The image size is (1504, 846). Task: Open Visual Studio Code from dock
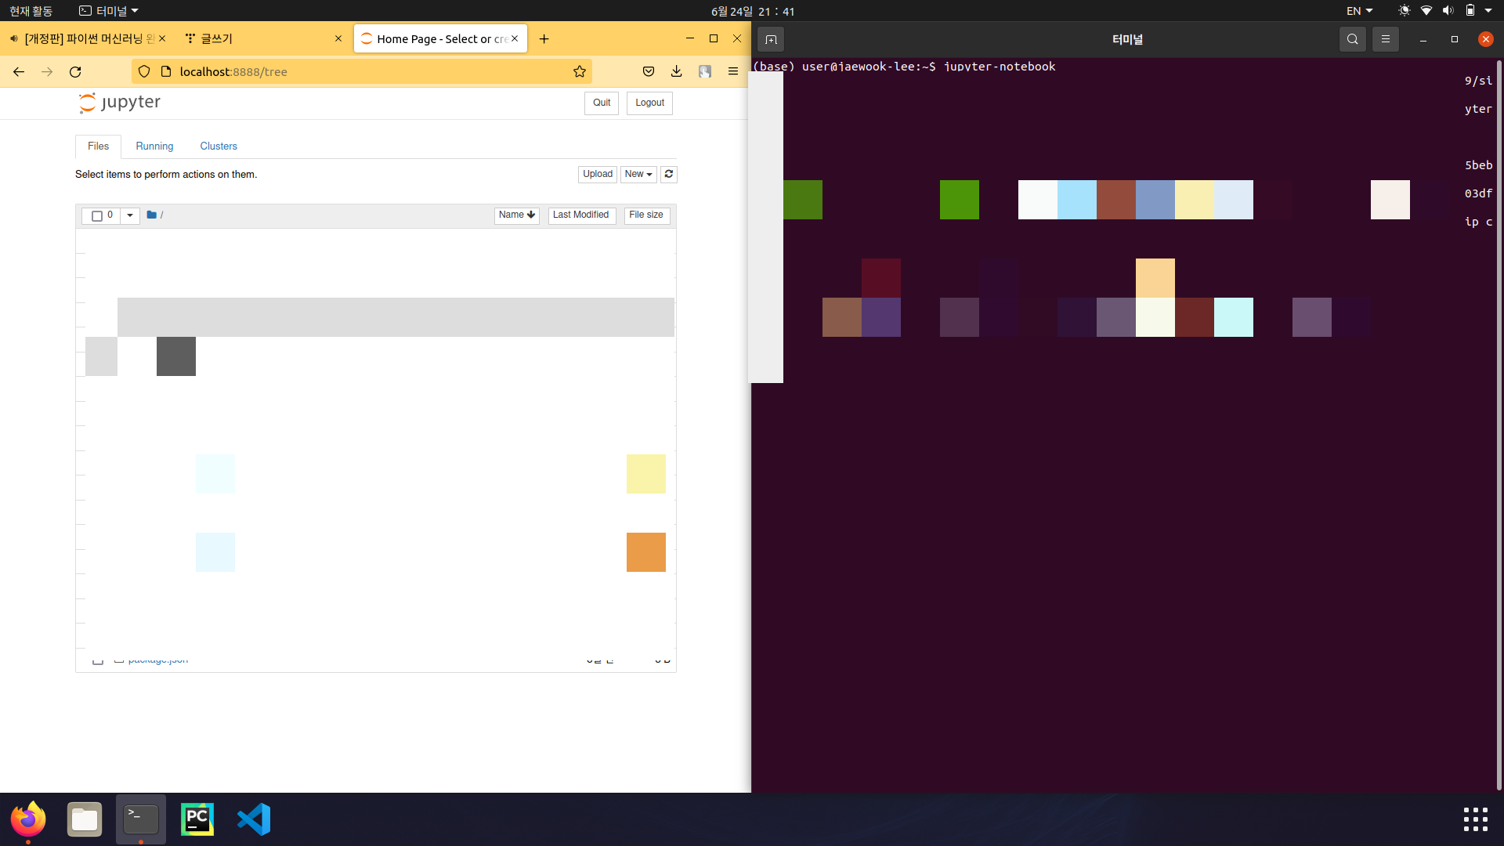point(254,819)
